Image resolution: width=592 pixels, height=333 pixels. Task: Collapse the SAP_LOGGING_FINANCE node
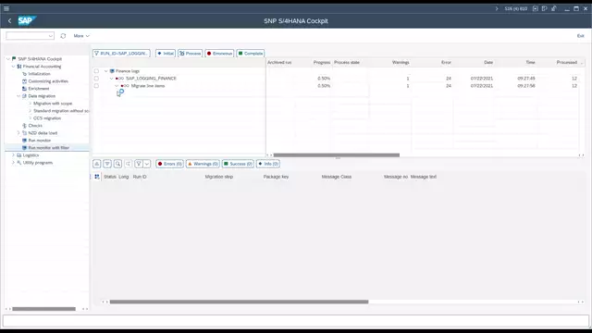coord(111,79)
